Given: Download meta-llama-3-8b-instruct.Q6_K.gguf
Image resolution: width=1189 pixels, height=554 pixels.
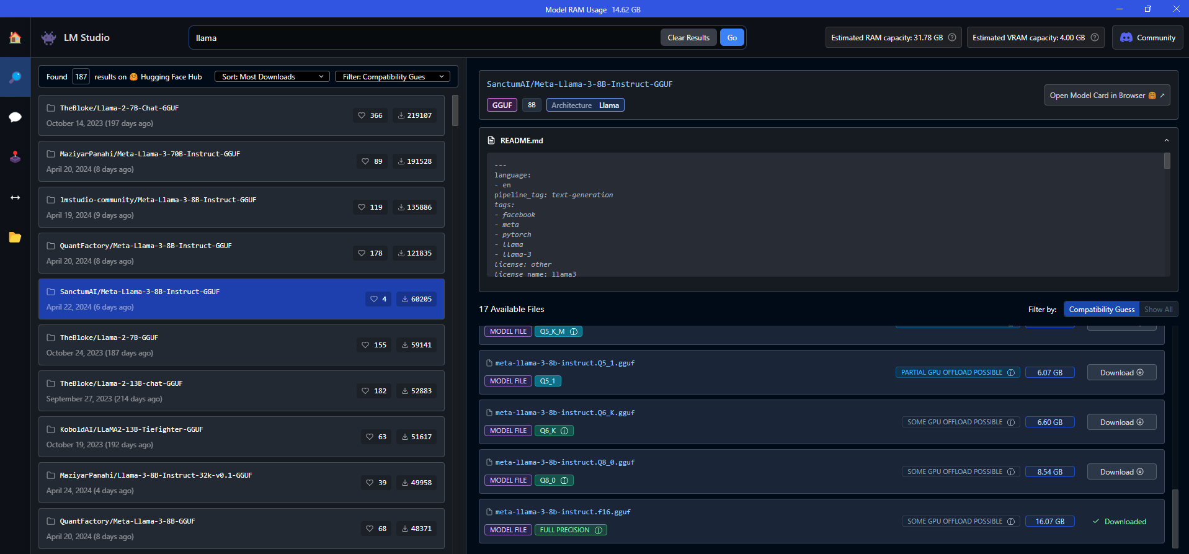Looking at the screenshot, I should tap(1121, 422).
